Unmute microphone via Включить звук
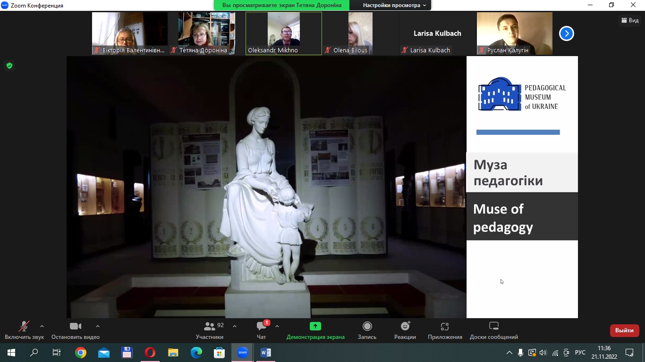The height and width of the screenshot is (362, 645). tap(24, 327)
